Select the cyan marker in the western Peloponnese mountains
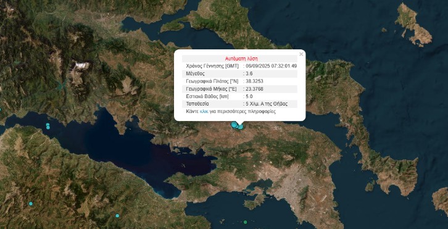 (31, 204)
